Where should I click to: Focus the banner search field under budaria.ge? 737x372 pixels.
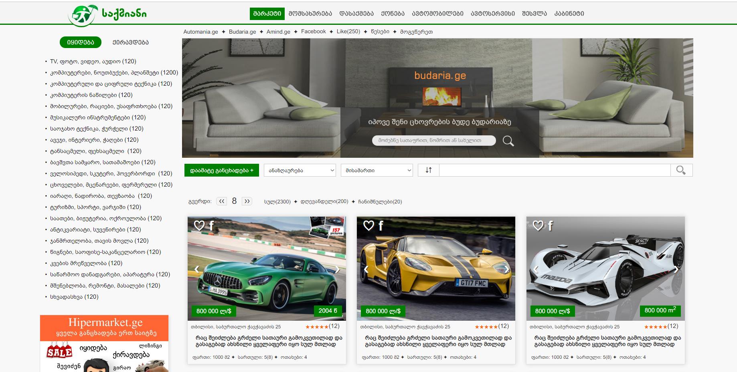pos(434,141)
